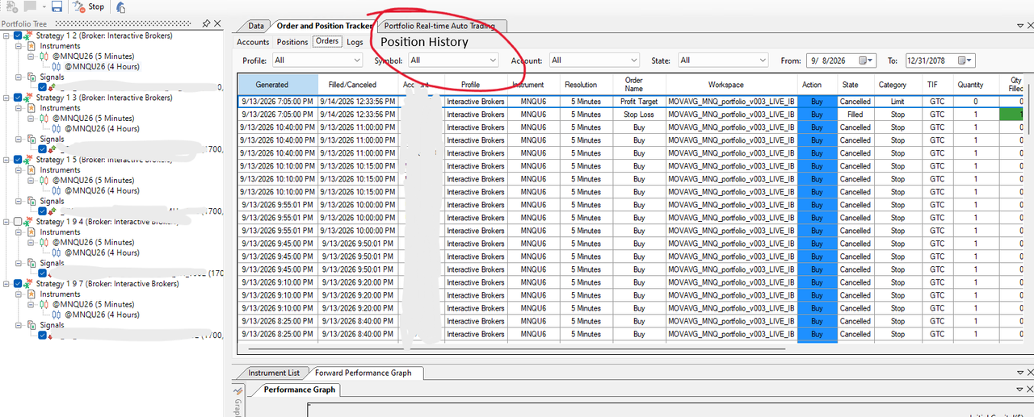Select the Stop Loss order name cell

[x=639, y=115]
